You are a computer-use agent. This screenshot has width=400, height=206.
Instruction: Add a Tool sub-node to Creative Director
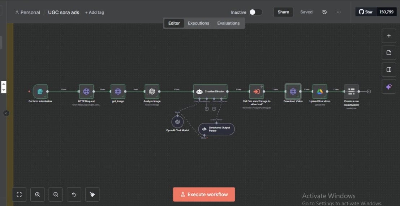(214, 109)
